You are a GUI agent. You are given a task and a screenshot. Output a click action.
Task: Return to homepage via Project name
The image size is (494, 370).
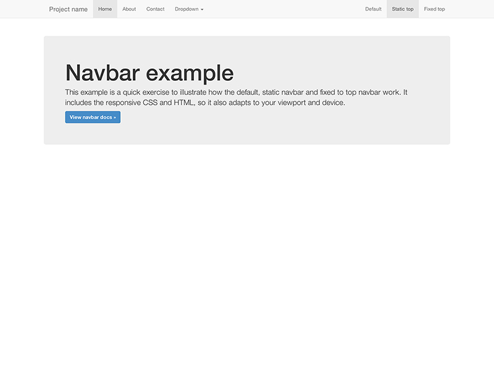68,9
